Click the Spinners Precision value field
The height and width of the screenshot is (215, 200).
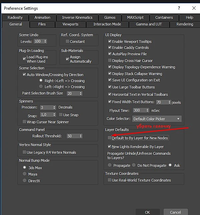point(46,107)
